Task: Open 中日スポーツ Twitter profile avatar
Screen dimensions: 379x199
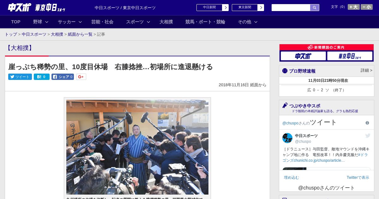Action: tap(287, 138)
